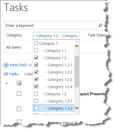Viewport: 114px width, 129px height.
Task: Uncheck the Category 1.2.3 checkbox
Action: point(36,79)
